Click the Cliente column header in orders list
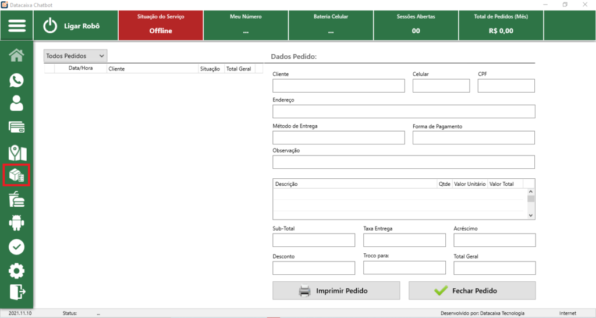The width and height of the screenshot is (596, 318). [152, 69]
